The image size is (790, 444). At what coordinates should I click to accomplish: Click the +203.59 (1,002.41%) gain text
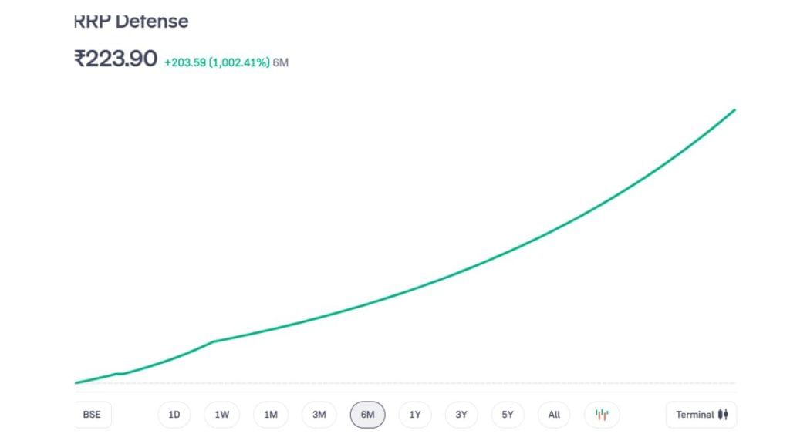coord(217,62)
